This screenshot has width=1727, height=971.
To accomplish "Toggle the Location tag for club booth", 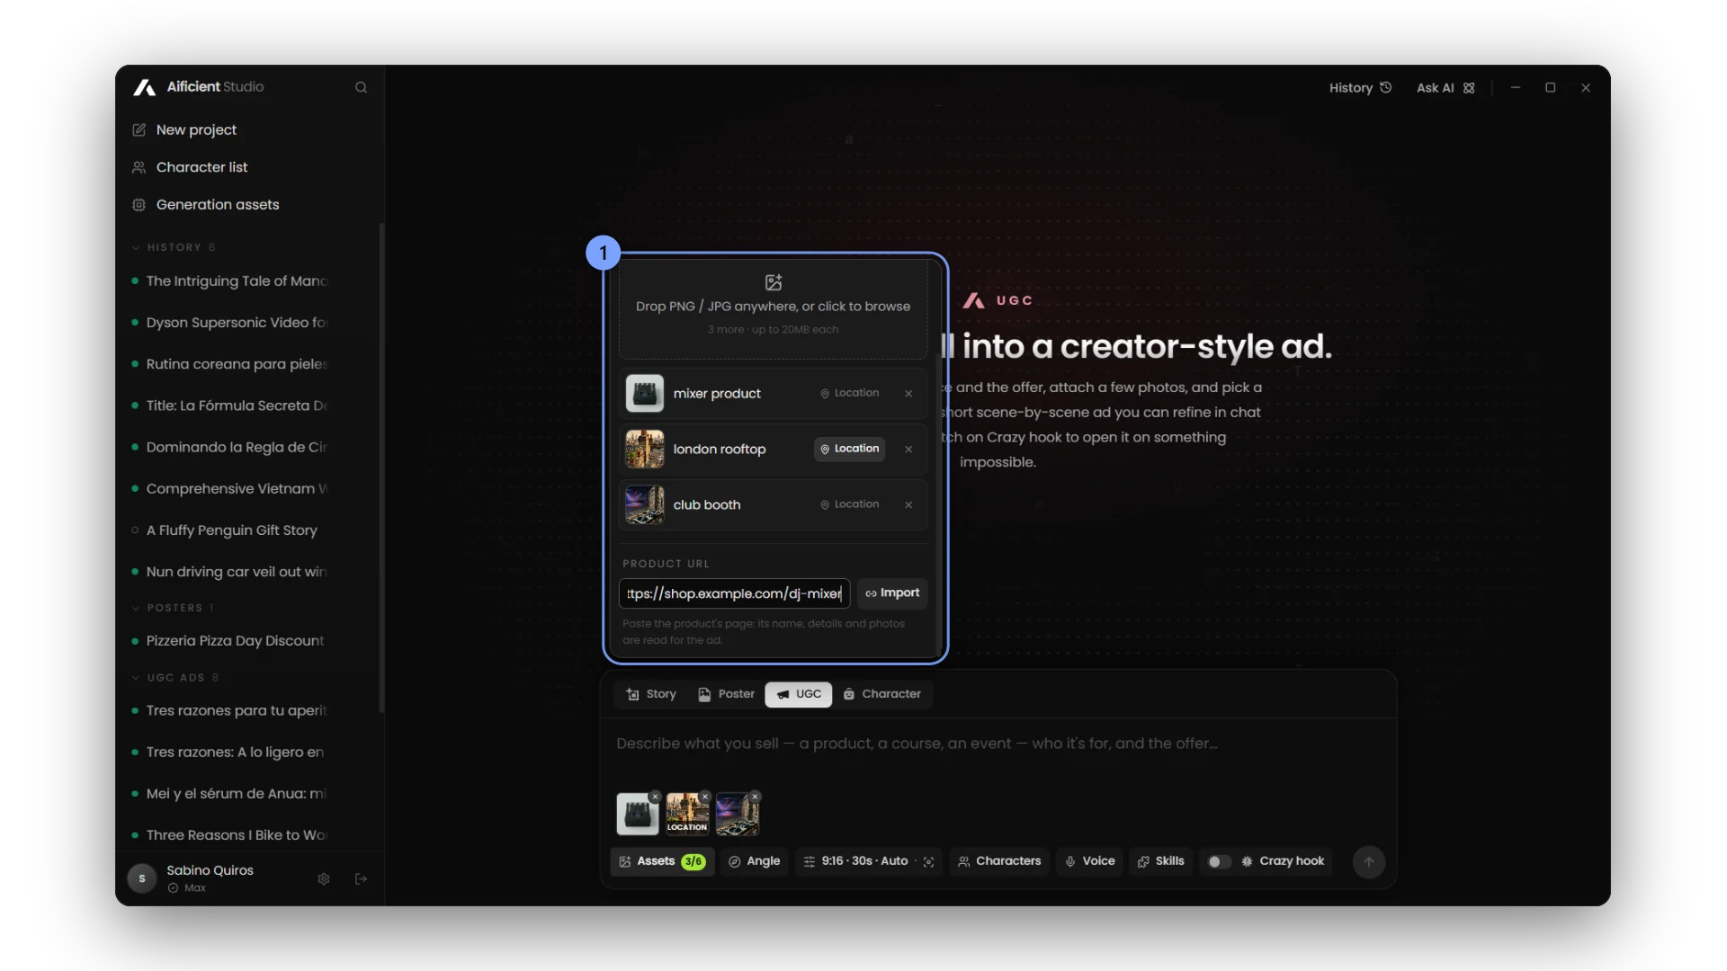I will pyautogui.click(x=850, y=504).
